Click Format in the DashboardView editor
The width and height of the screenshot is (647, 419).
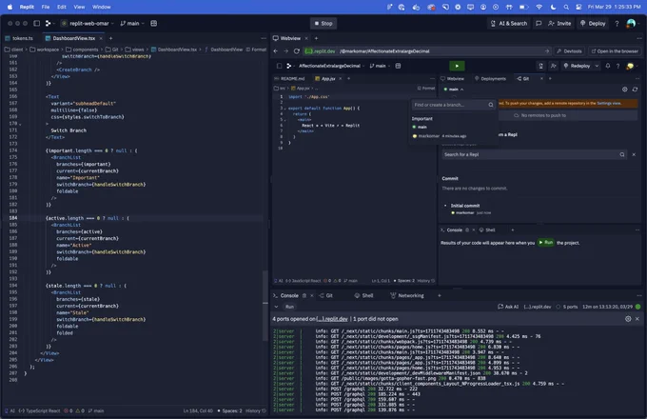coord(256,50)
